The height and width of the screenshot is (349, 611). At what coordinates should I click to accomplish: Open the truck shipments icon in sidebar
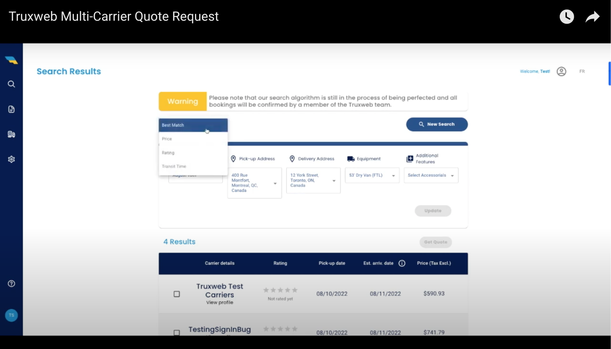pos(11,134)
